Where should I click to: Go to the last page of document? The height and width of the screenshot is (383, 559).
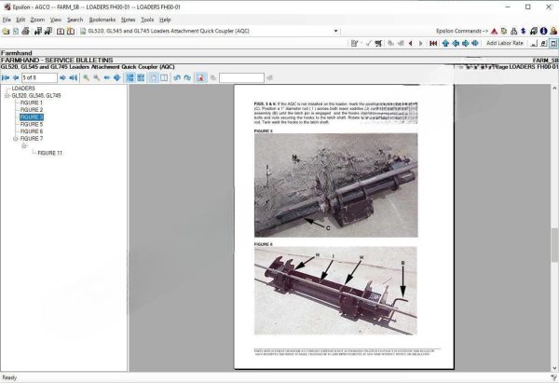pos(73,77)
